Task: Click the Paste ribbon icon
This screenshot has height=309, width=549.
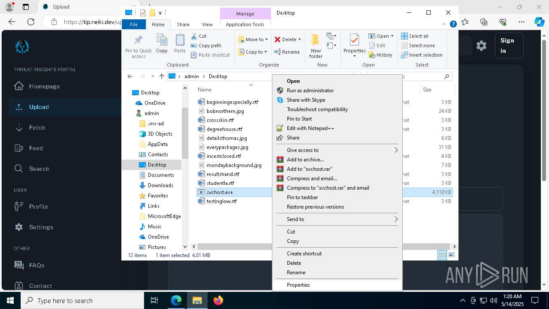Action: [x=180, y=43]
